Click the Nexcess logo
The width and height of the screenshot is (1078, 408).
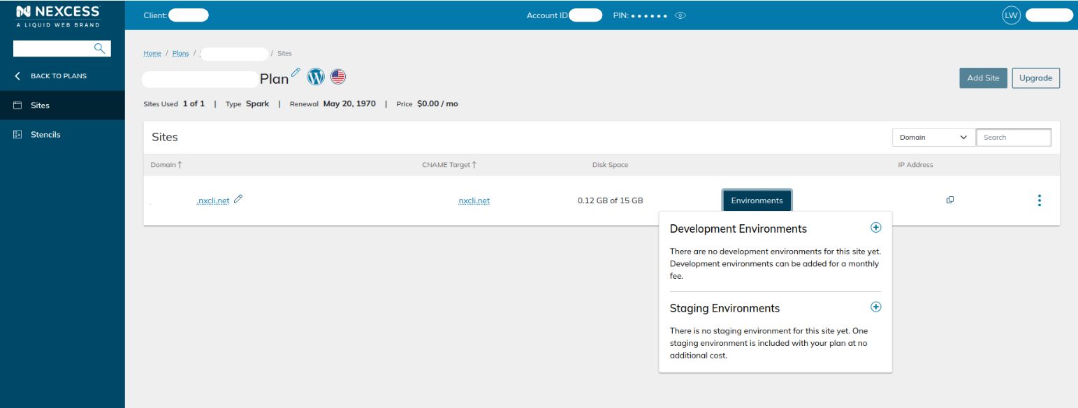[x=58, y=15]
